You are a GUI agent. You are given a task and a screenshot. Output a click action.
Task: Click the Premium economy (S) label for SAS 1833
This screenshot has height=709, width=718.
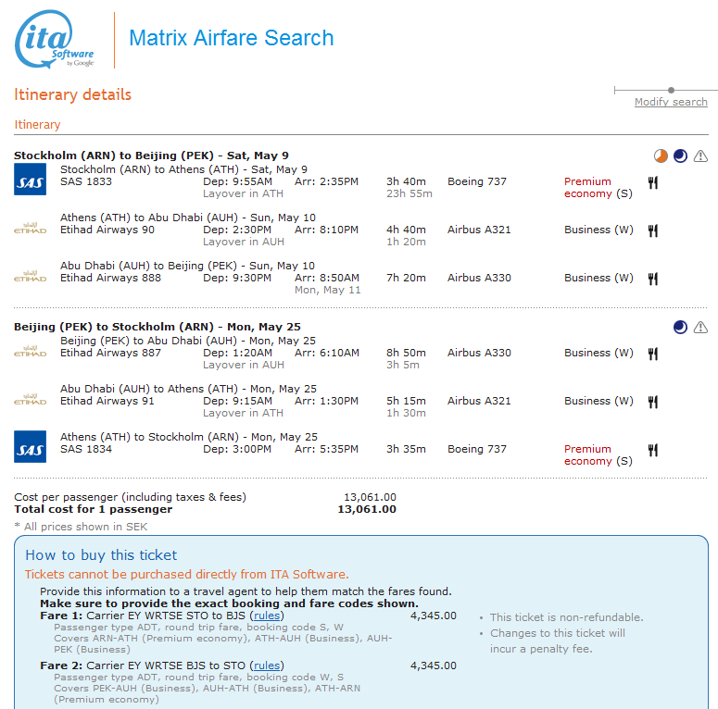pyautogui.click(x=598, y=188)
